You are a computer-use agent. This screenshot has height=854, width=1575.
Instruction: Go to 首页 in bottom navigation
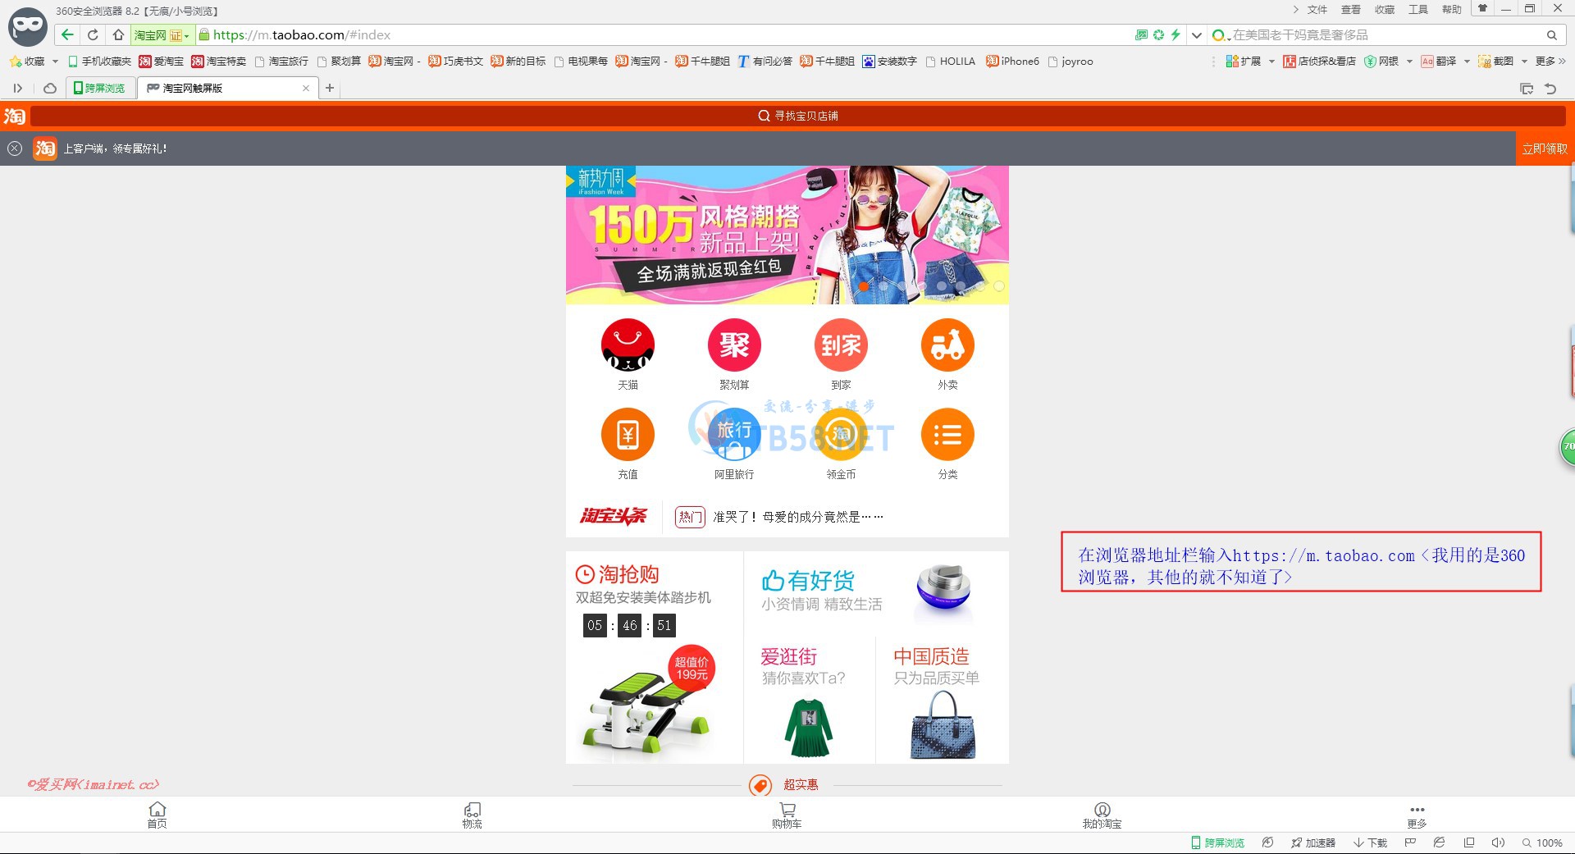pos(157,815)
